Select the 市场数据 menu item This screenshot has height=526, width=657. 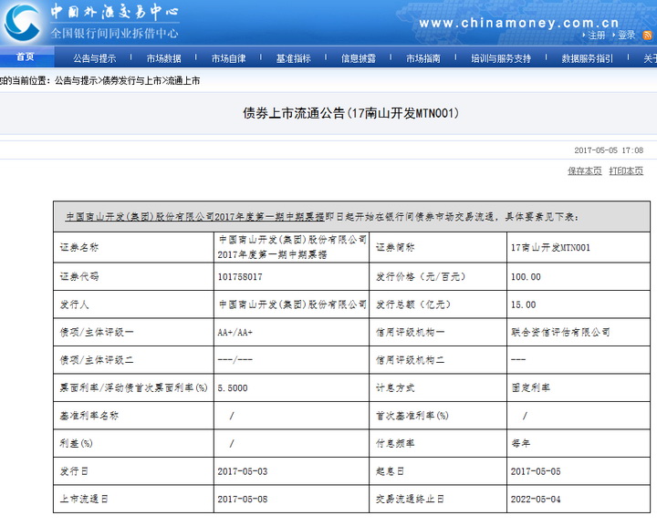pos(164,58)
